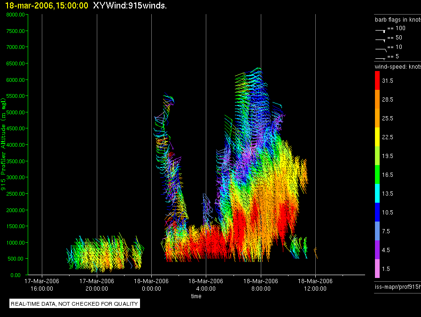Click the 1000.00 altitude tick label
This screenshot has width=421, height=317.
tap(16, 243)
